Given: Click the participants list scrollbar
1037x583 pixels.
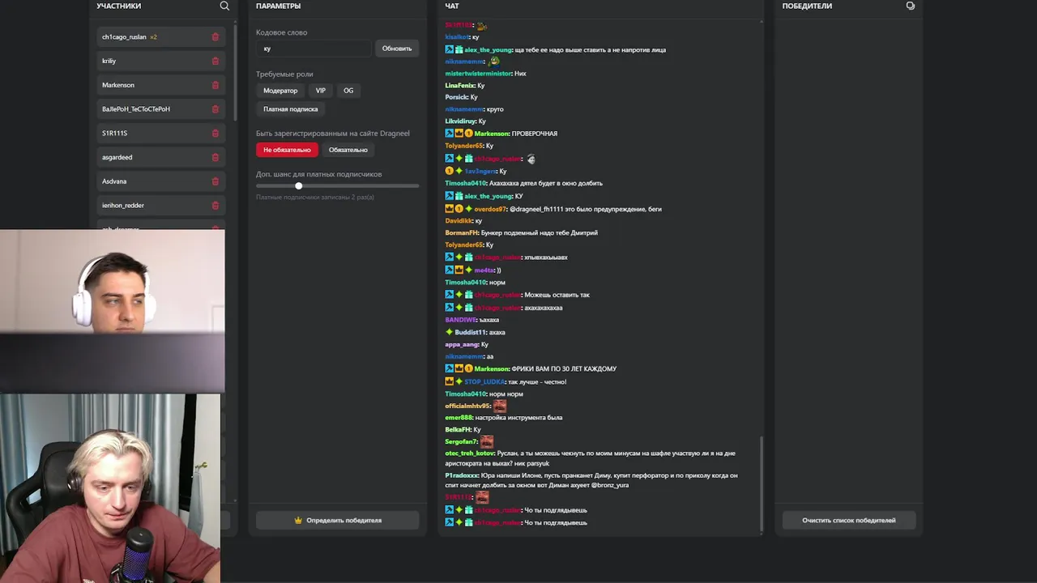Looking at the screenshot, I should (236, 73).
